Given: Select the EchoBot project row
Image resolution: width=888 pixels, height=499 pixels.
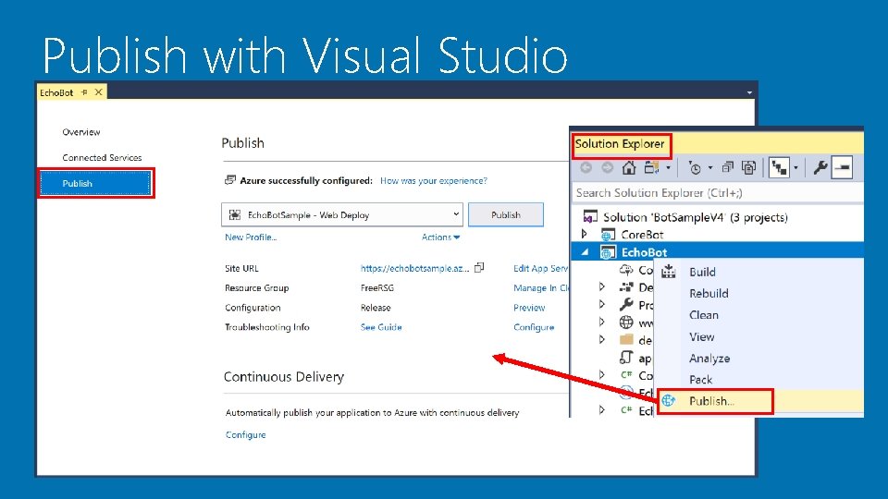Looking at the screenshot, I should [x=718, y=251].
